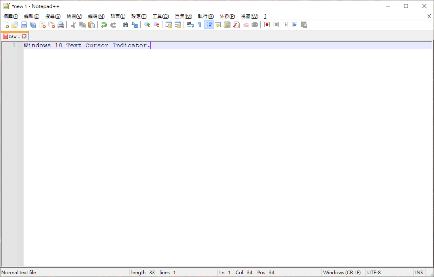Click the Close All documents toolbar icon
The width and height of the screenshot is (434, 277).
pyautogui.click(x=52, y=25)
